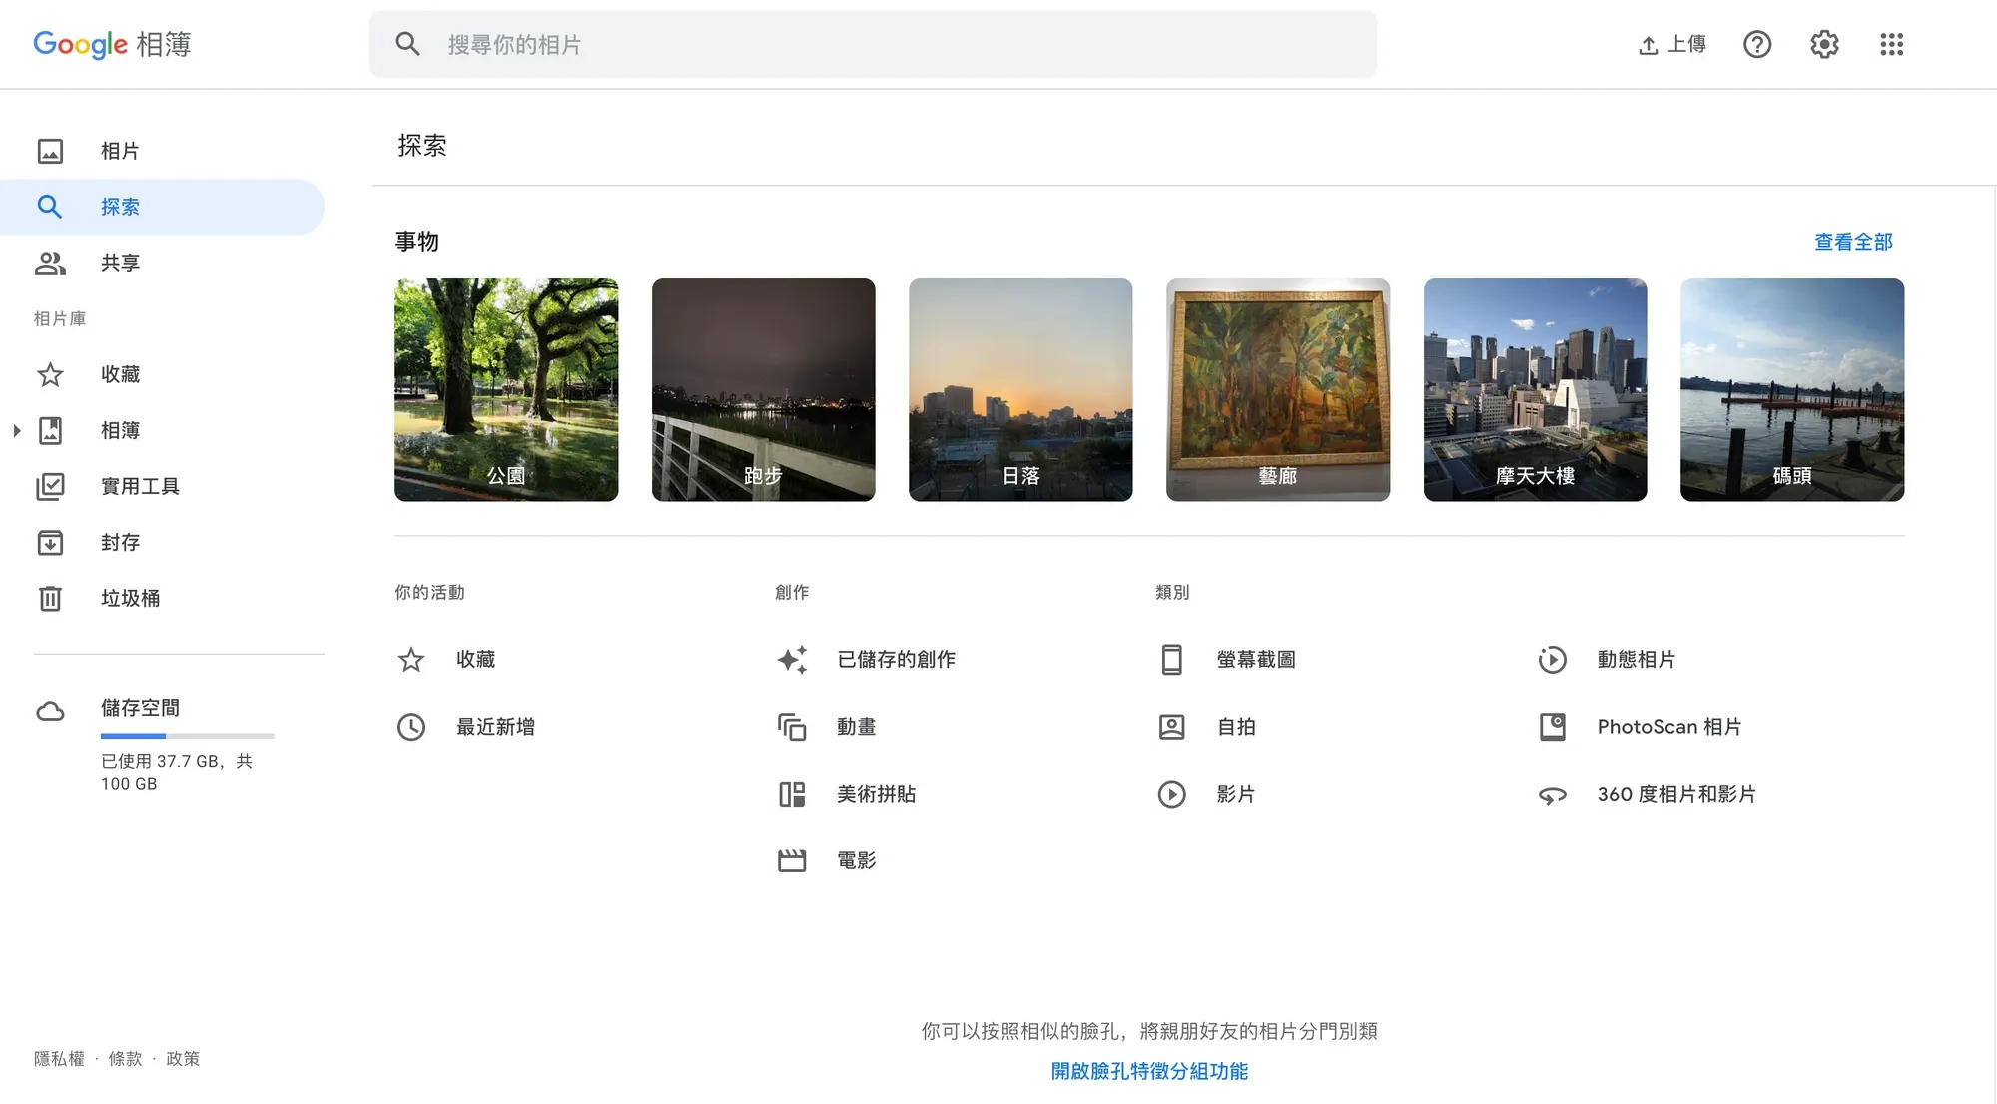Click the 美術拼貼 collage icon
Viewport: 1997px width, 1104px height.
coord(792,794)
